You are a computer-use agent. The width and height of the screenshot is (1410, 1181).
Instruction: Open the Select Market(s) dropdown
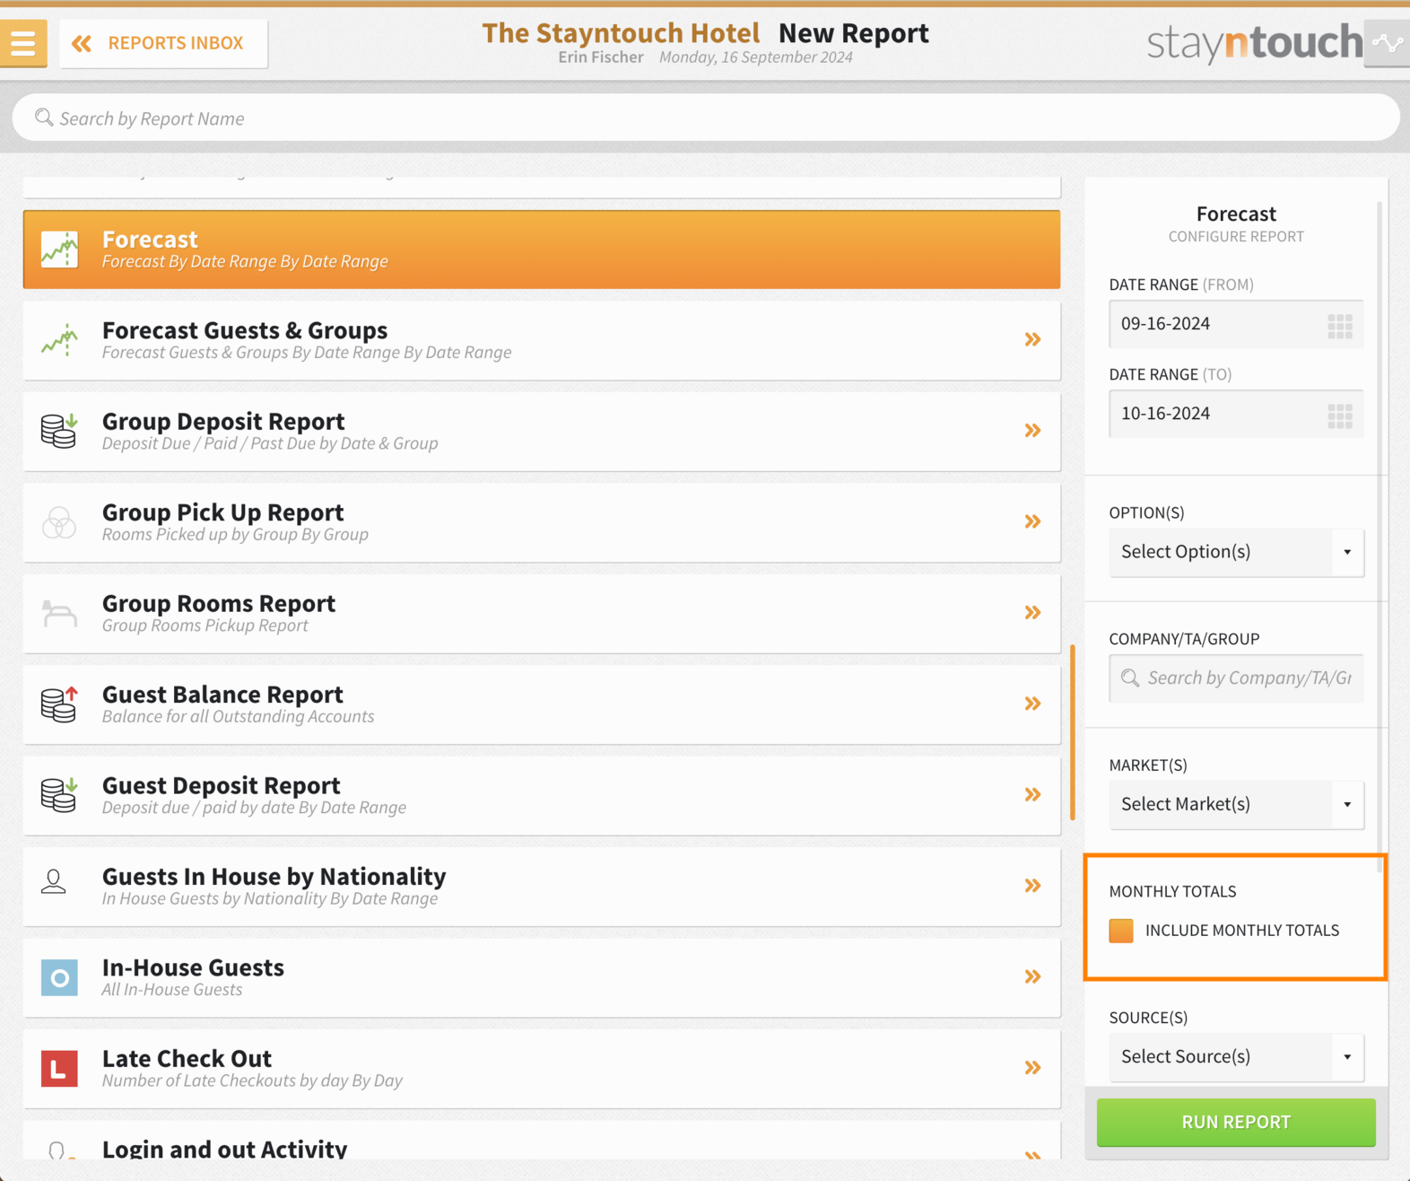pos(1236,804)
